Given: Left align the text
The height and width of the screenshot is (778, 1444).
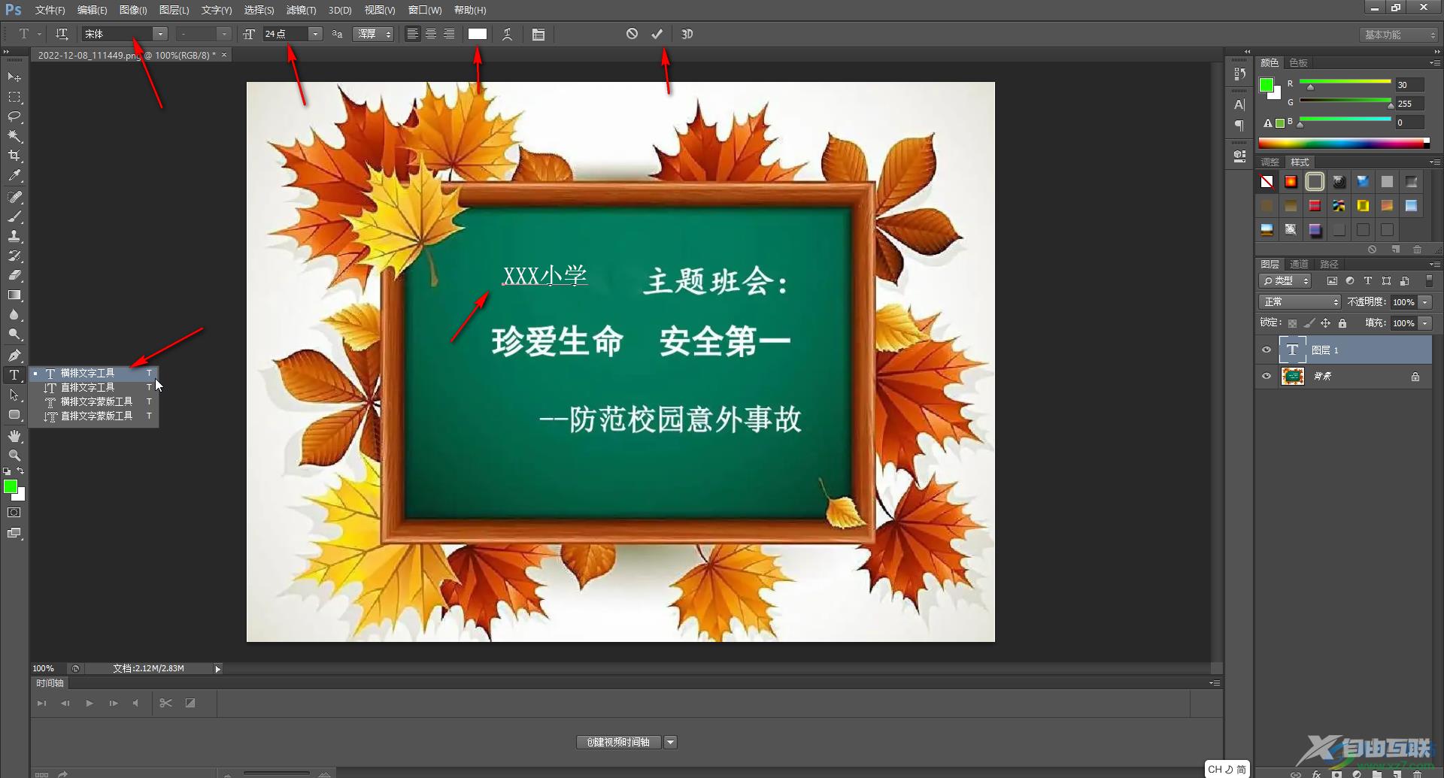Looking at the screenshot, I should (413, 34).
